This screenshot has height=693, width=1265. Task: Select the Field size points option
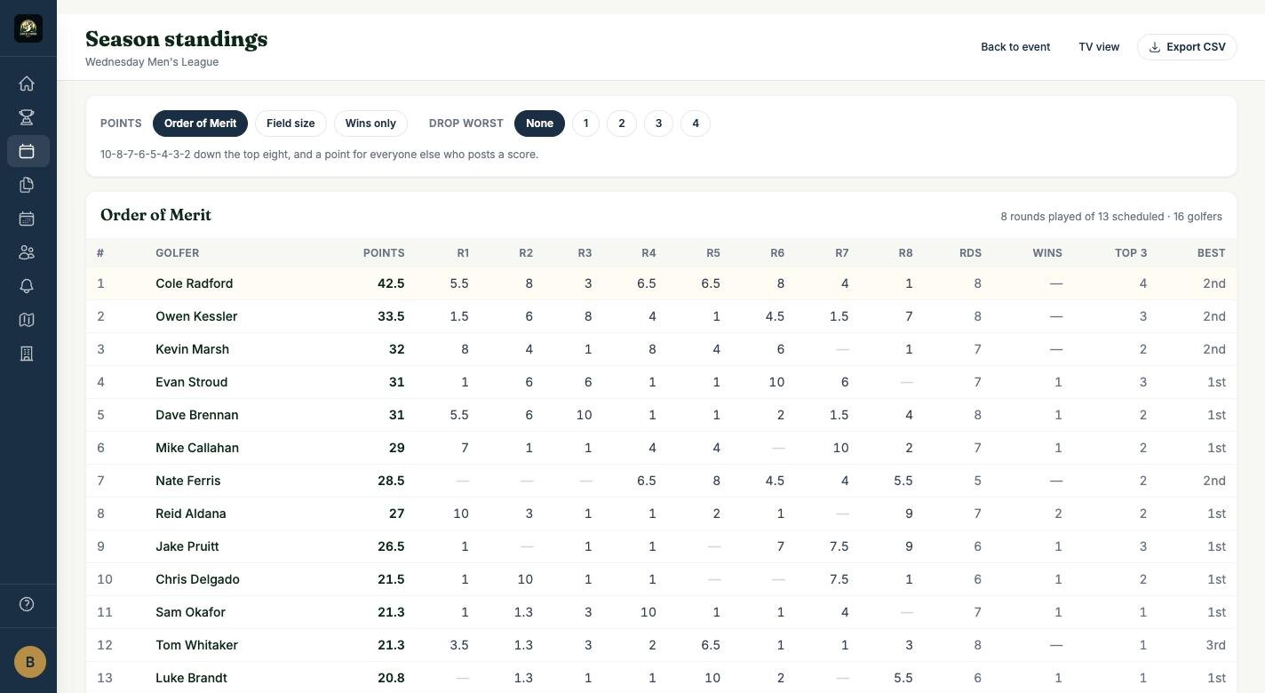click(x=290, y=123)
